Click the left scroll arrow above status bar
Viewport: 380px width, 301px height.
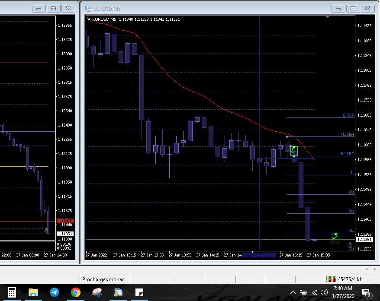click(367, 269)
